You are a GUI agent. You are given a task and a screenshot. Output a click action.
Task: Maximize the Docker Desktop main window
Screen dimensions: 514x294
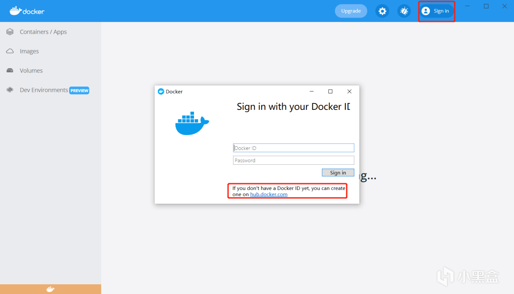pos(486,6)
